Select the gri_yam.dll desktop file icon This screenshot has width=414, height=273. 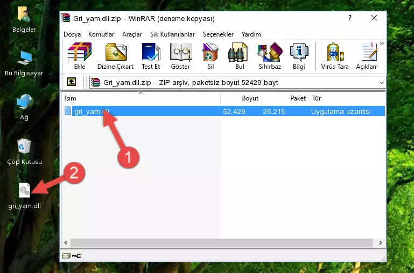pos(24,196)
